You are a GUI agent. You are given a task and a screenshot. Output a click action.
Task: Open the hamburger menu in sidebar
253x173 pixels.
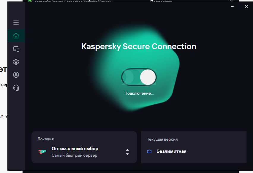(x=16, y=23)
